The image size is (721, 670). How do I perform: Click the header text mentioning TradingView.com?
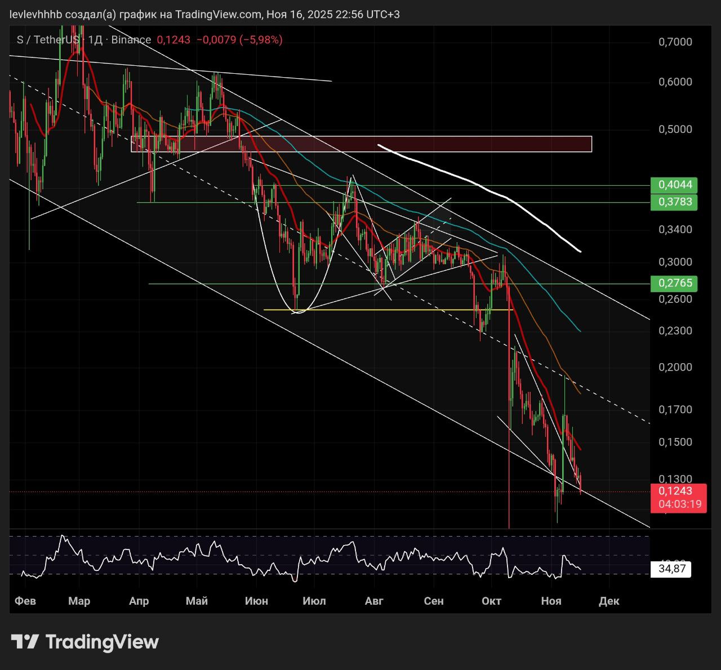pos(205,14)
